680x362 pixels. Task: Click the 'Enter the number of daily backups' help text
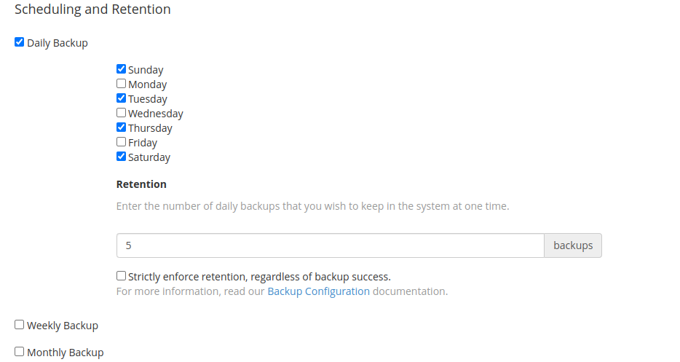[312, 206]
